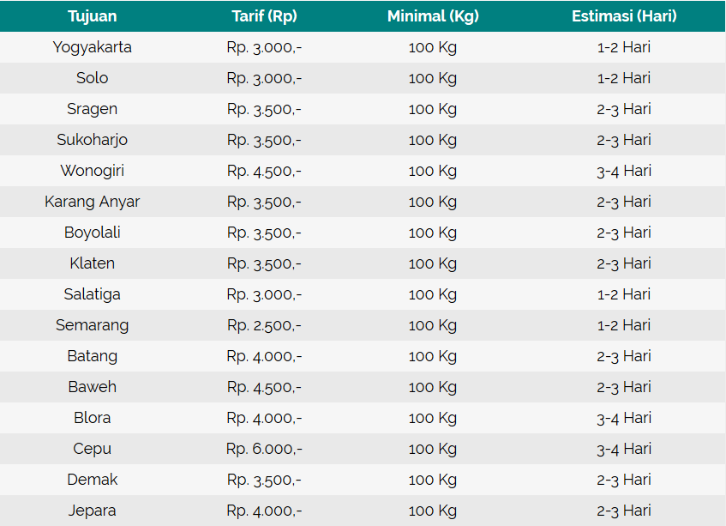Click the Tarif (Rp) column header

[x=264, y=16]
